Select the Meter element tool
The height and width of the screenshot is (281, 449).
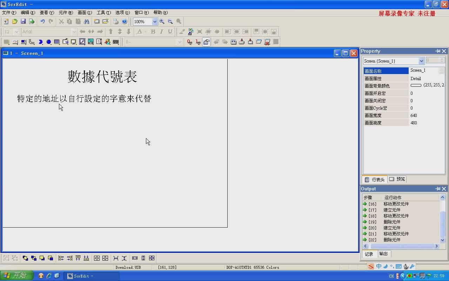coord(15,42)
